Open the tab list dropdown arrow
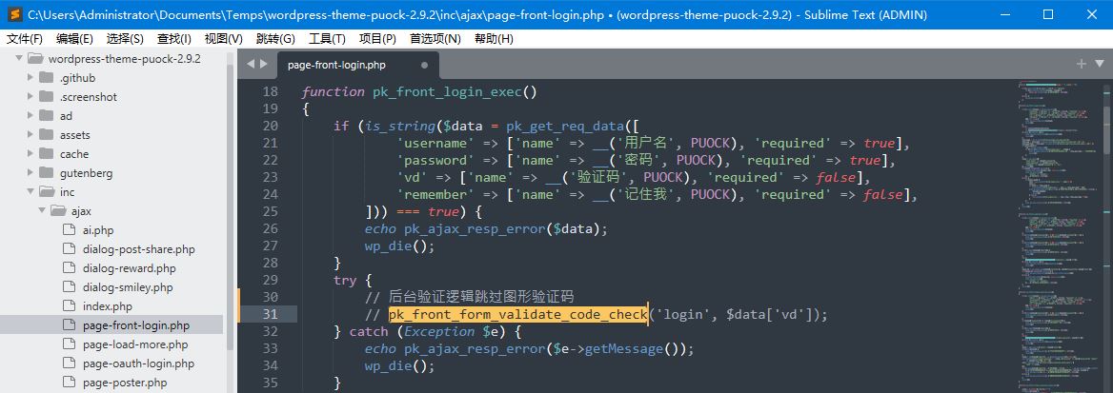The image size is (1113, 393). [x=1099, y=65]
